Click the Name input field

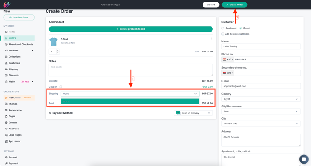(x=261, y=46)
